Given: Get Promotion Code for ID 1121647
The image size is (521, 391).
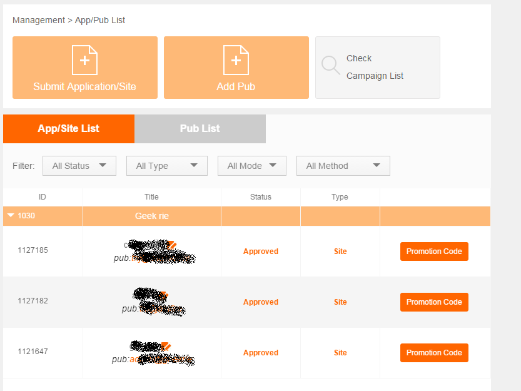Looking at the screenshot, I should (x=434, y=353).
